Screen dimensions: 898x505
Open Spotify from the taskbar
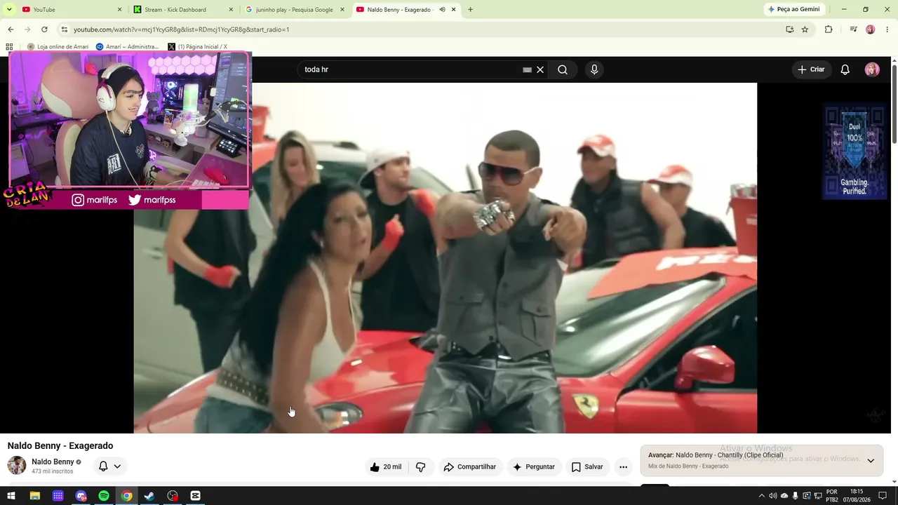click(104, 496)
